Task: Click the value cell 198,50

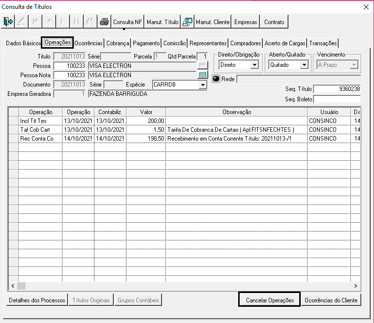Action: [x=146, y=139]
